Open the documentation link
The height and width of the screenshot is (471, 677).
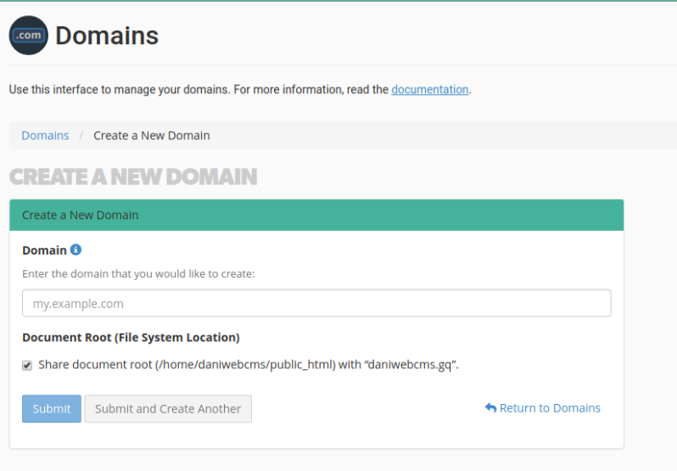tap(429, 89)
